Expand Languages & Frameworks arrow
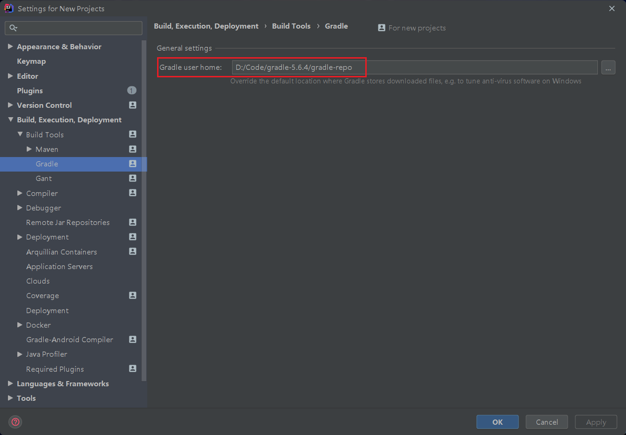The height and width of the screenshot is (435, 626). [10, 383]
